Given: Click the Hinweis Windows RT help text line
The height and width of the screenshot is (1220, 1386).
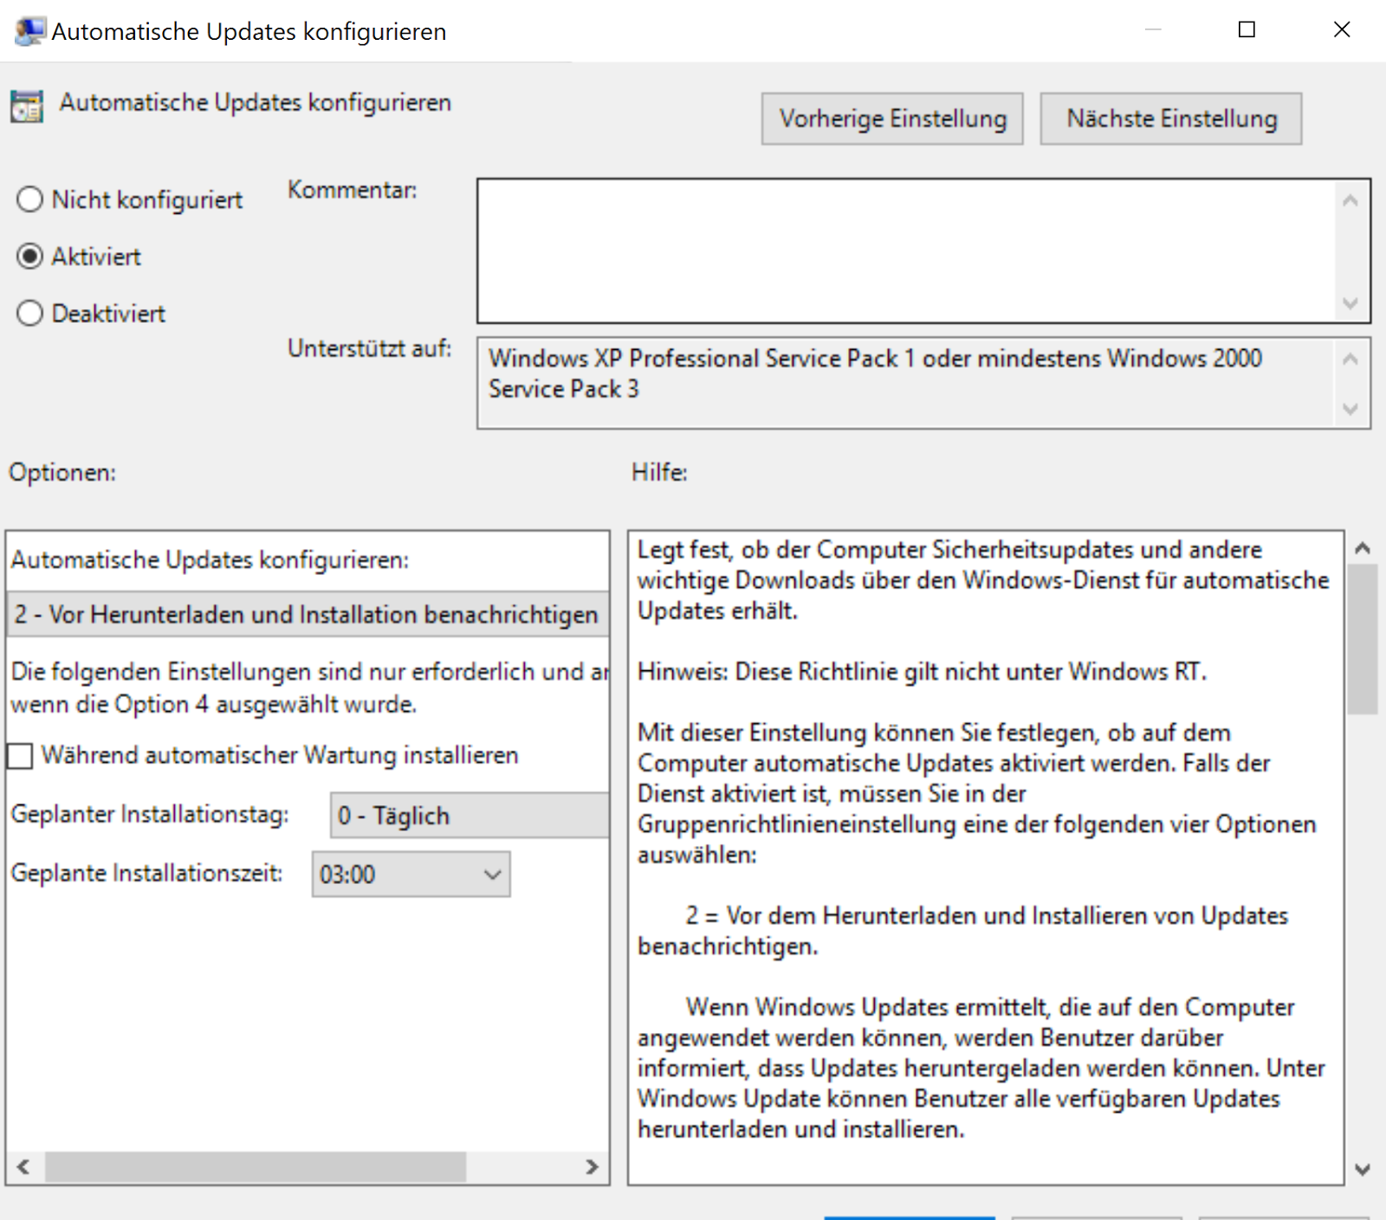Looking at the screenshot, I should point(922,672).
